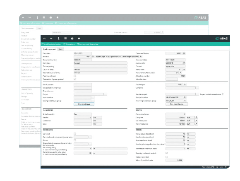
Task: Click the up chevron in the background window
Action: 23,17
